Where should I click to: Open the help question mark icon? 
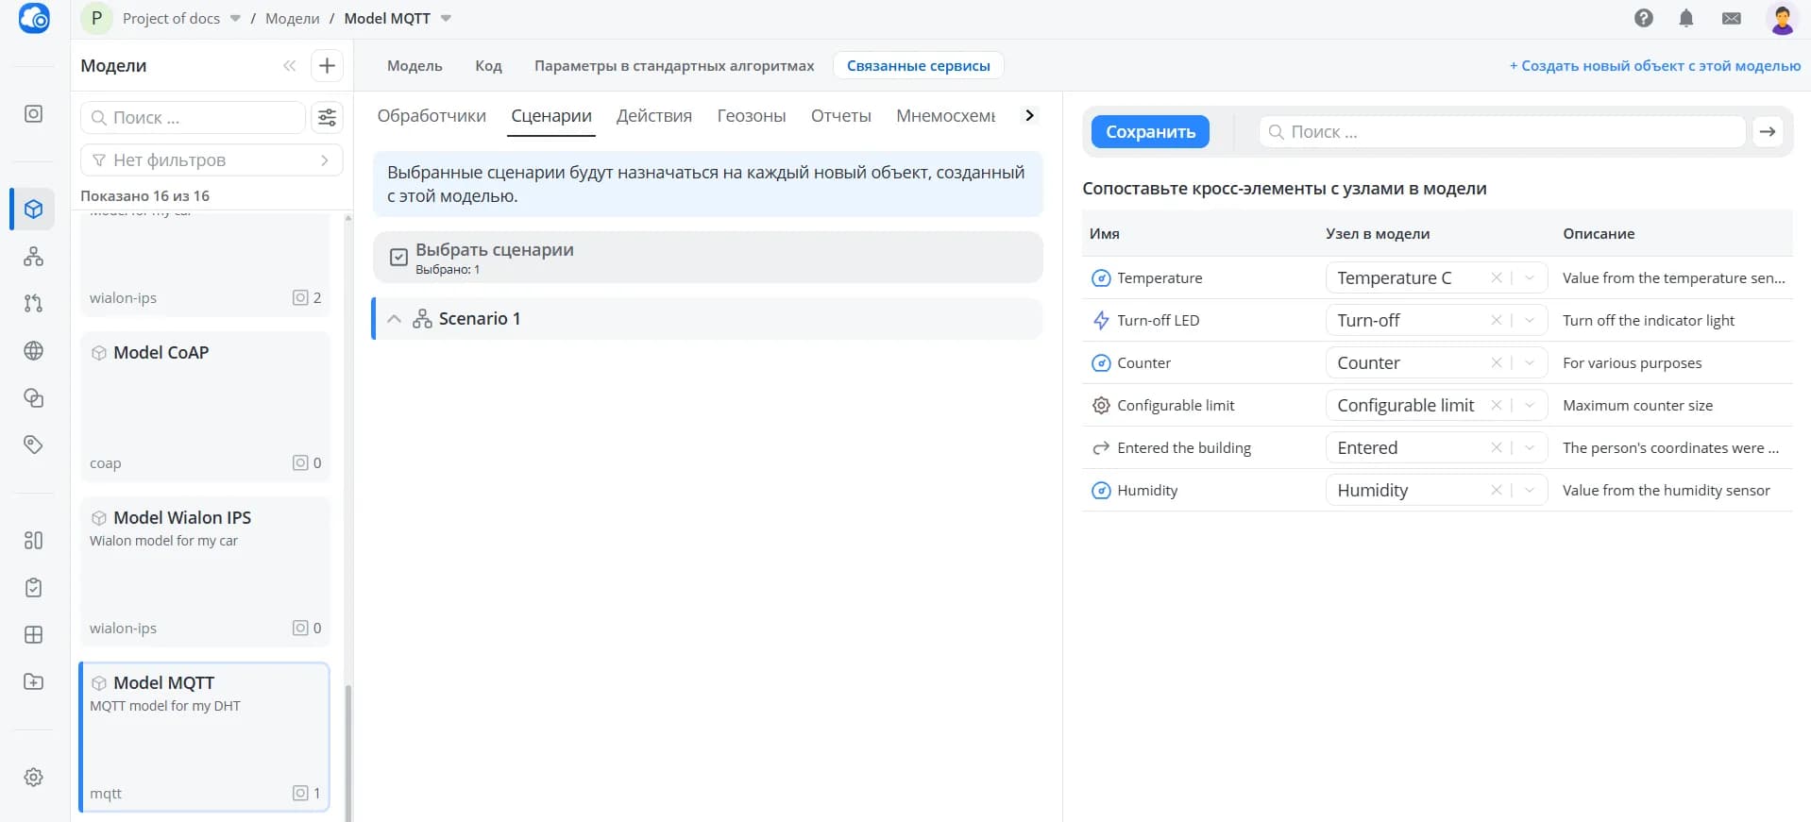tap(1644, 18)
